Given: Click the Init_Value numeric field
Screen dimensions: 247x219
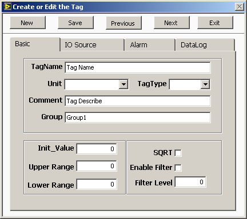Looking at the screenshot, I should [97, 149].
